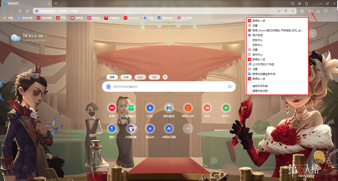
Task: Select the 抖音 search engine tab
Action: [x=126, y=77]
